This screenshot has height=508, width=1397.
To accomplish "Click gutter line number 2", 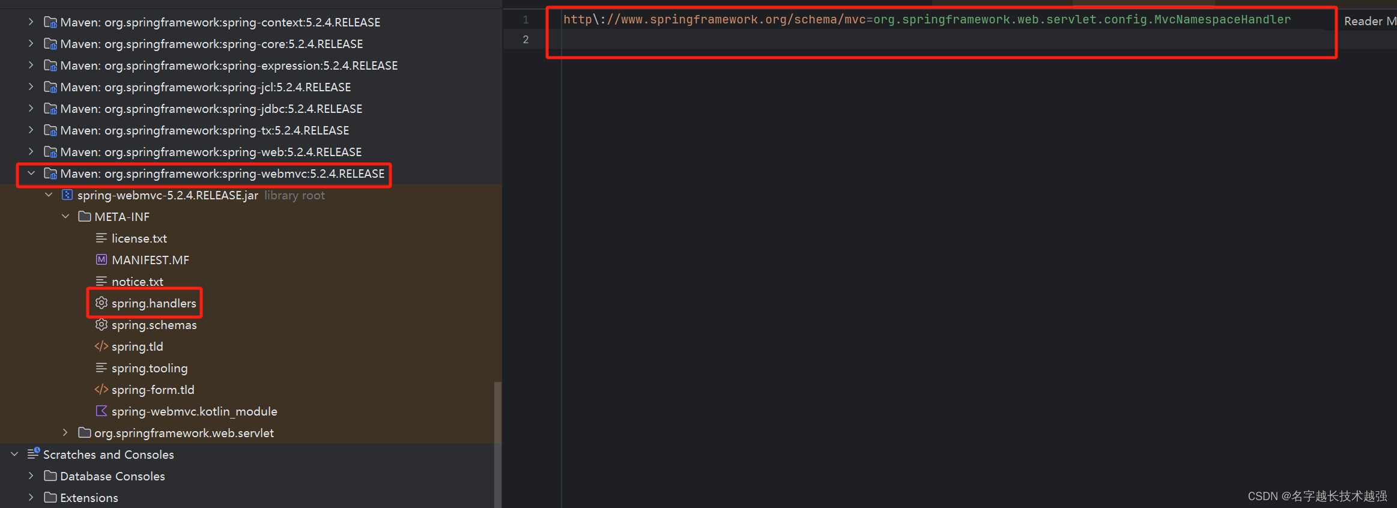I will [x=526, y=40].
